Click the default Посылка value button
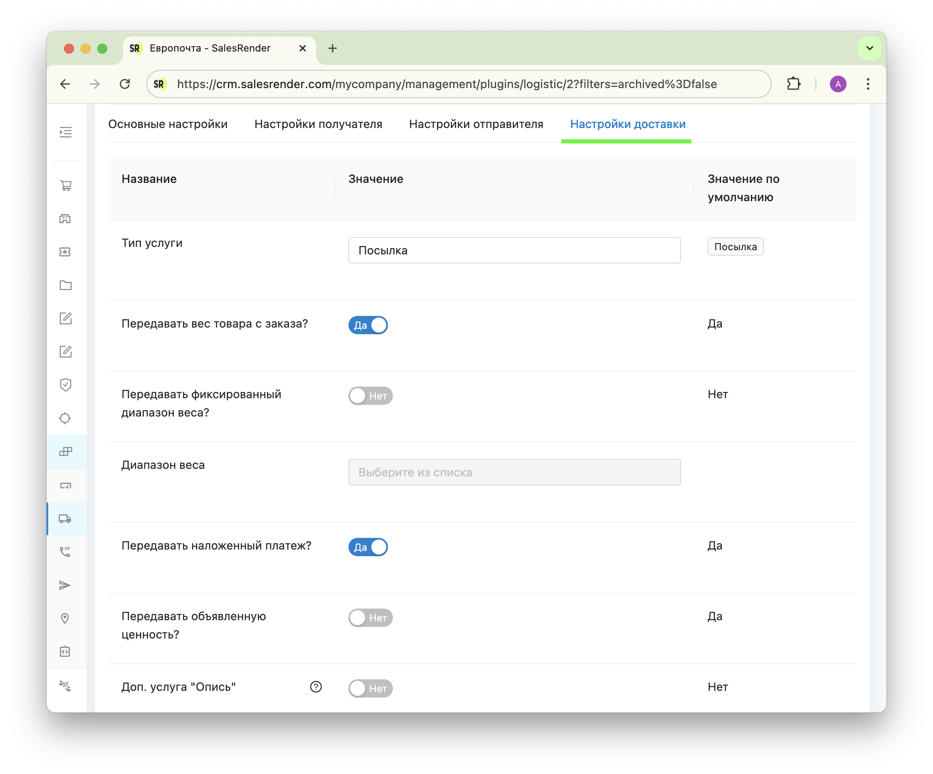 pyautogui.click(x=735, y=247)
